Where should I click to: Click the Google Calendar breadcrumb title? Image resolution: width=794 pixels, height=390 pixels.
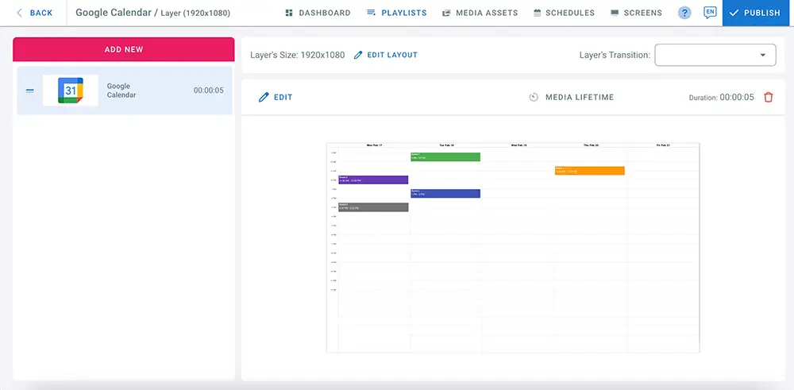(x=114, y=13)
